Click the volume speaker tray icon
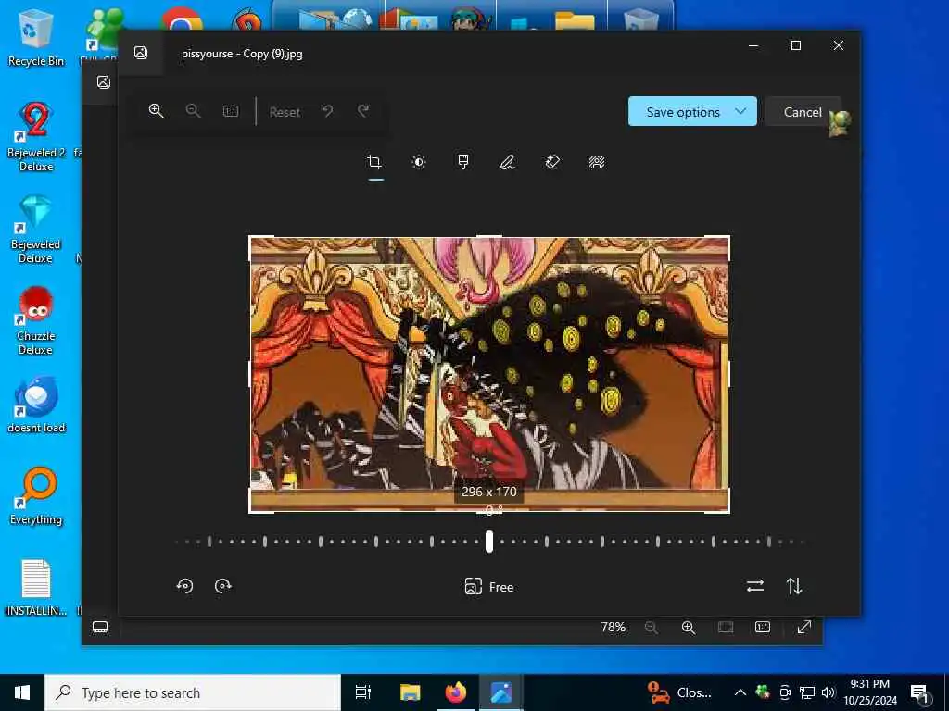This screenshot has height=711, width=949. [x=829, y=692]
